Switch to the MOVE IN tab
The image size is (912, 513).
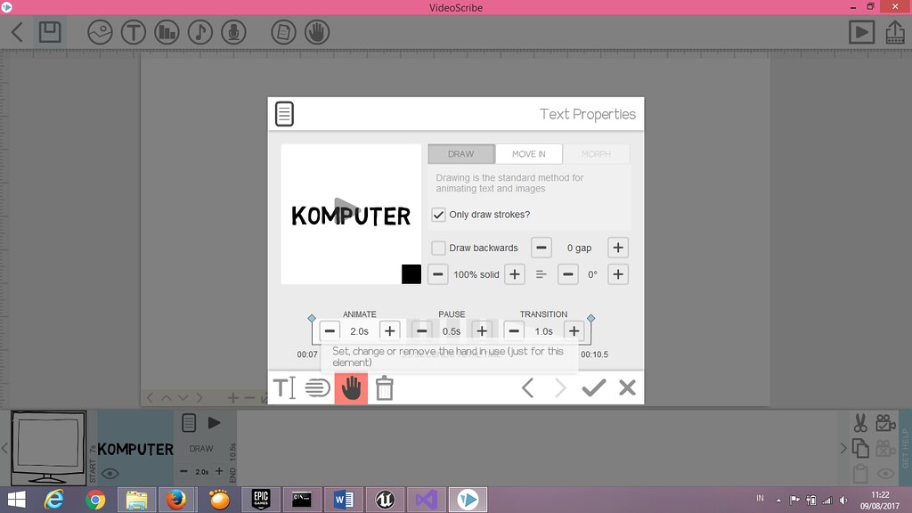529,154
